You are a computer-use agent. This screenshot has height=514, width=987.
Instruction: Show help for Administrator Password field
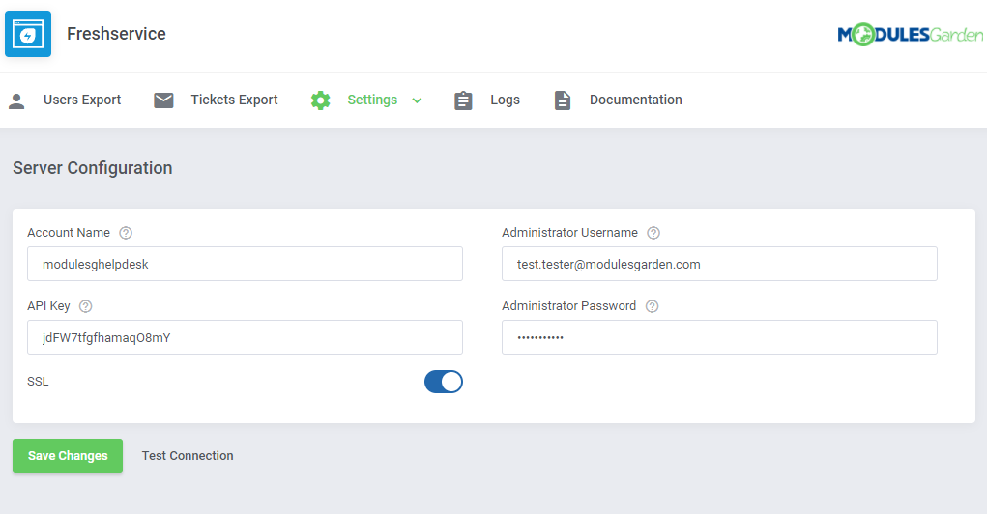[x=653, y=306]
